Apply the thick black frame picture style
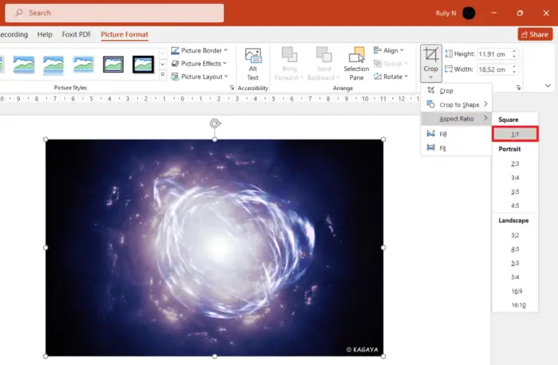Screen dimensions: 558x365 (x=143, y=65)
